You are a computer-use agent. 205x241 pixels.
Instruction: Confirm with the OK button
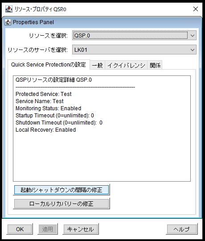tap(20, 229)
